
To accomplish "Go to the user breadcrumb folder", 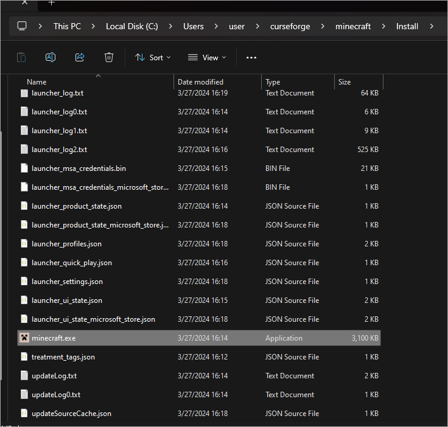I will 237,27.
